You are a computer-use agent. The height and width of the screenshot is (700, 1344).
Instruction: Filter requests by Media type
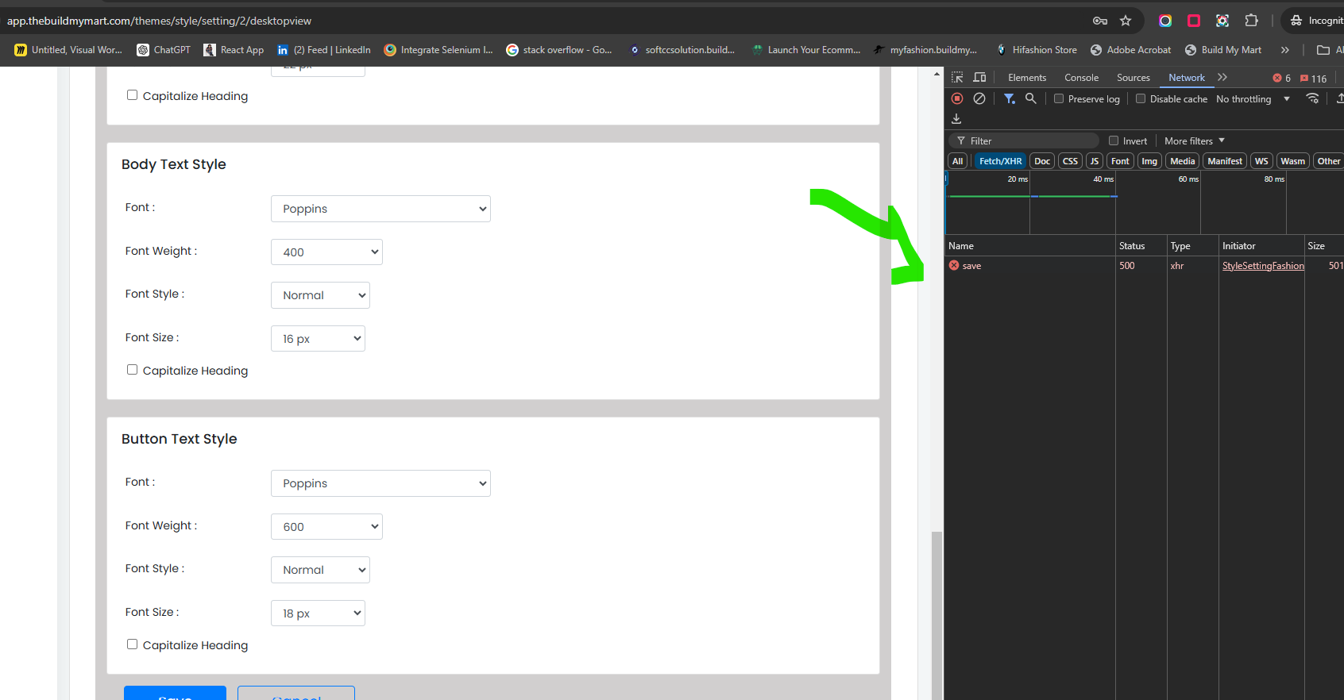pos(1182,161)
